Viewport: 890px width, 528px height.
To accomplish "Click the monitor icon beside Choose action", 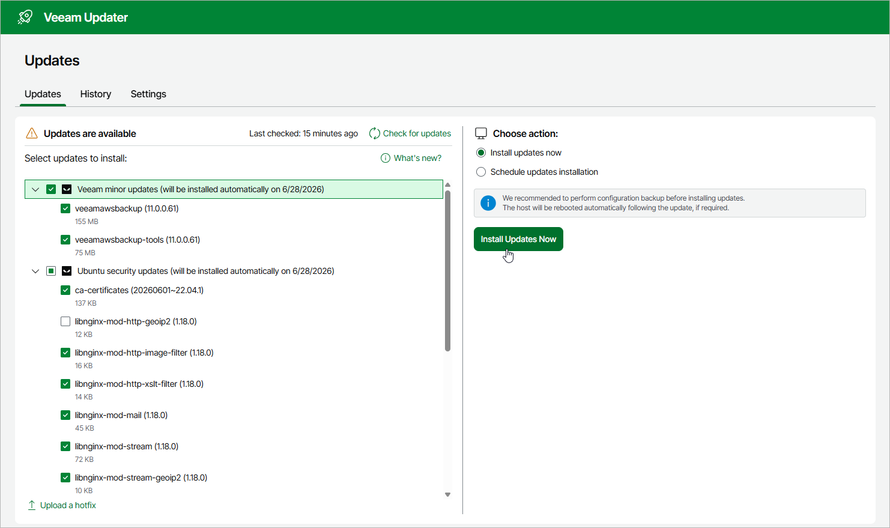I will 481,133.
